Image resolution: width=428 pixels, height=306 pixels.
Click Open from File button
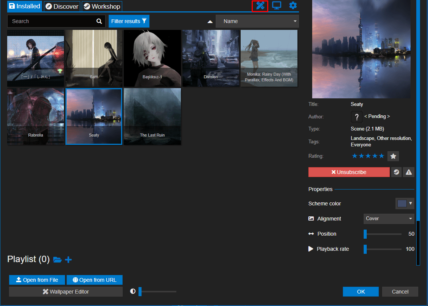point(37,280)
